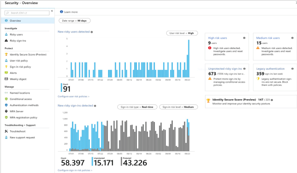
Task: Click the Risky sign-ins warning icon
Action: (x=6, y=41)
